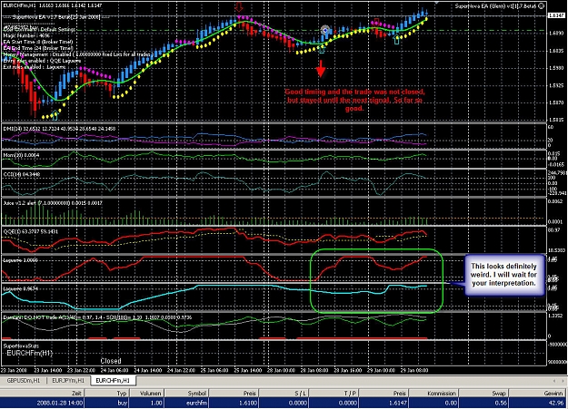Switch to the GBPUSDm,H1 chart tab
The image size is (568, 409).
[x=24, y=381]
